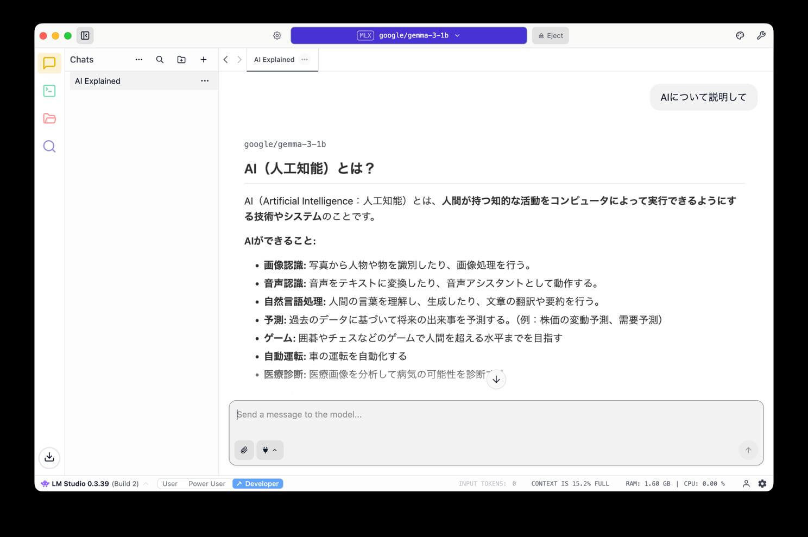Search chats with magnifier icon

tap(160, 60)
